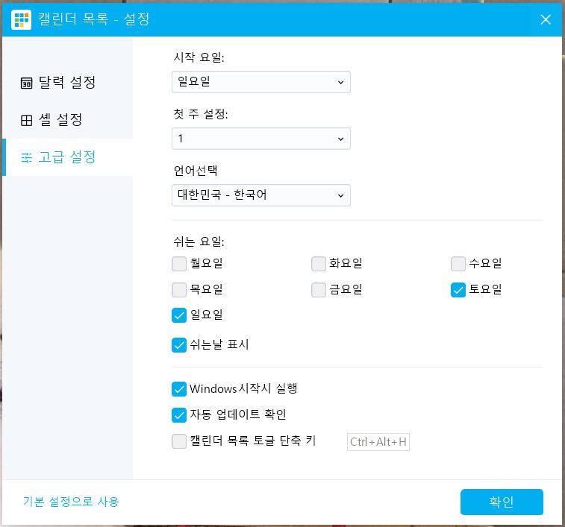This screenshot has width=565, height=527.
Task: Select the 고급 설정 tab
Action: 67,157
